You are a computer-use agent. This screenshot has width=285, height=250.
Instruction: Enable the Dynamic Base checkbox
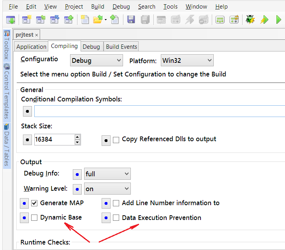tap(34, 218)
